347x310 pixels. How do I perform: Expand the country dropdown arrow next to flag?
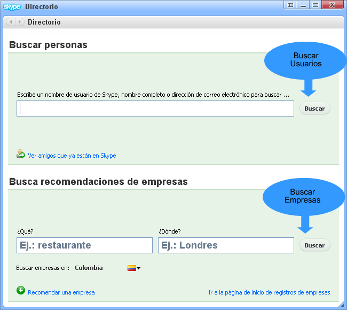[x=139, y=268]
